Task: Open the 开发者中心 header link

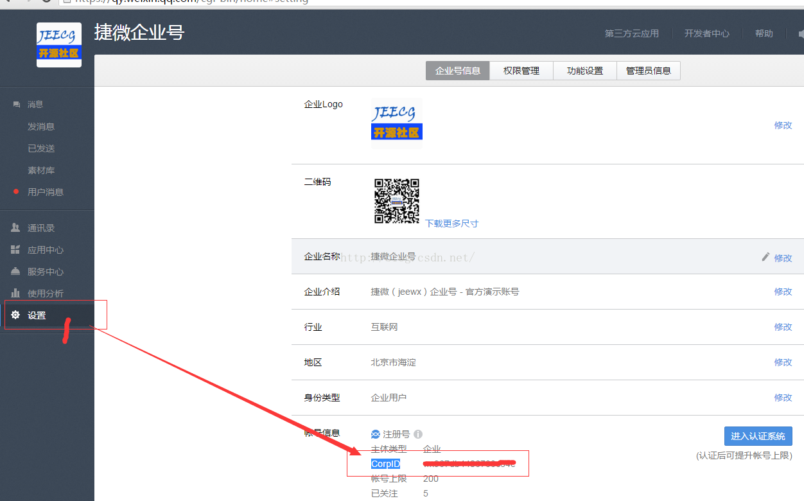Action: coord(707,33)
